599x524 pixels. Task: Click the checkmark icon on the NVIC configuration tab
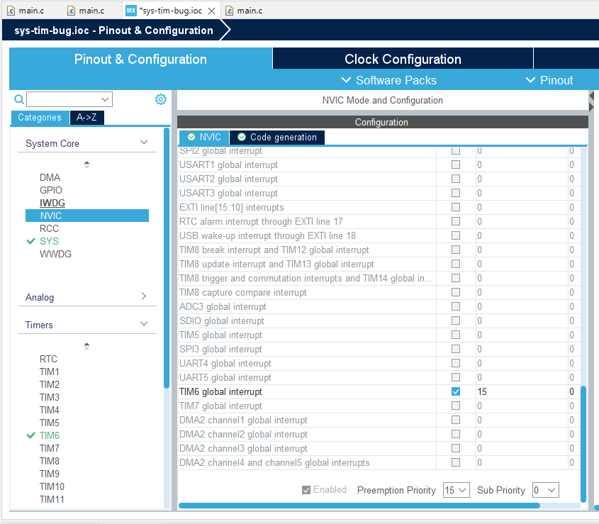coord(190,138)
